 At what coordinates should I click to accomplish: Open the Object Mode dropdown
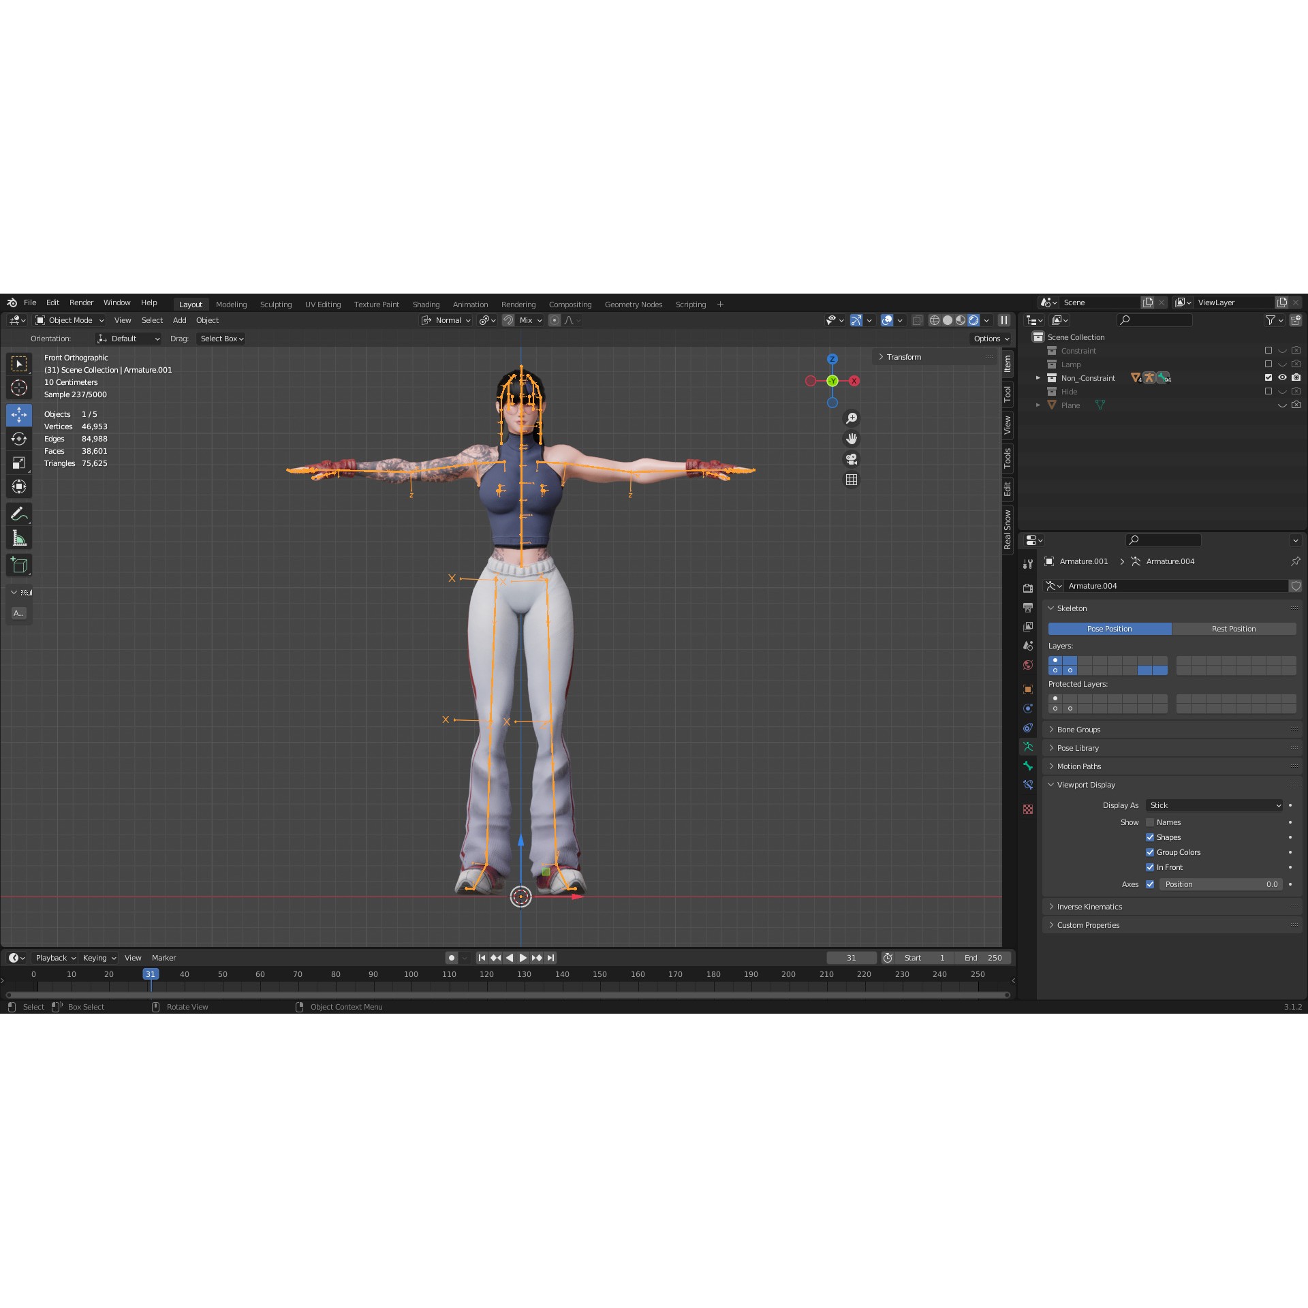(69, 320)
